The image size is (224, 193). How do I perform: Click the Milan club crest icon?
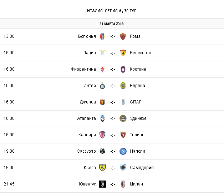123,184
